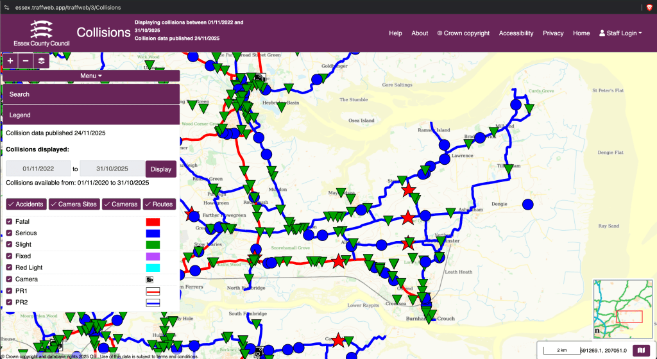Expand the Search panel

coord(91,94)
